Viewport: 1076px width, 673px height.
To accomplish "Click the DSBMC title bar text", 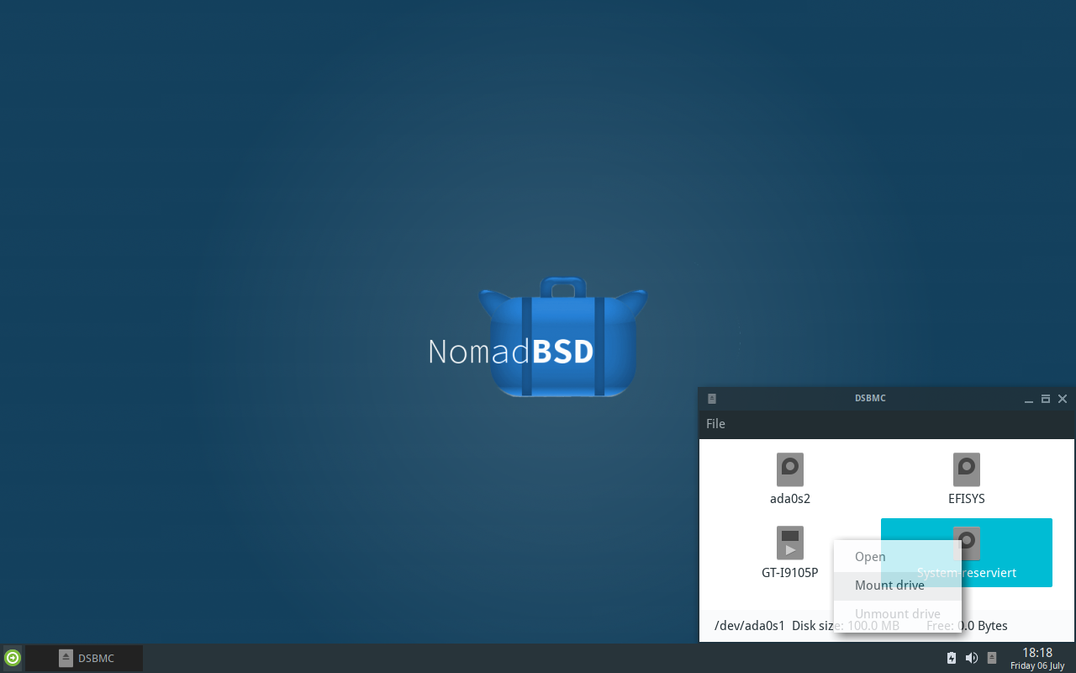I will pyautogui.click(x=870, y=399).
